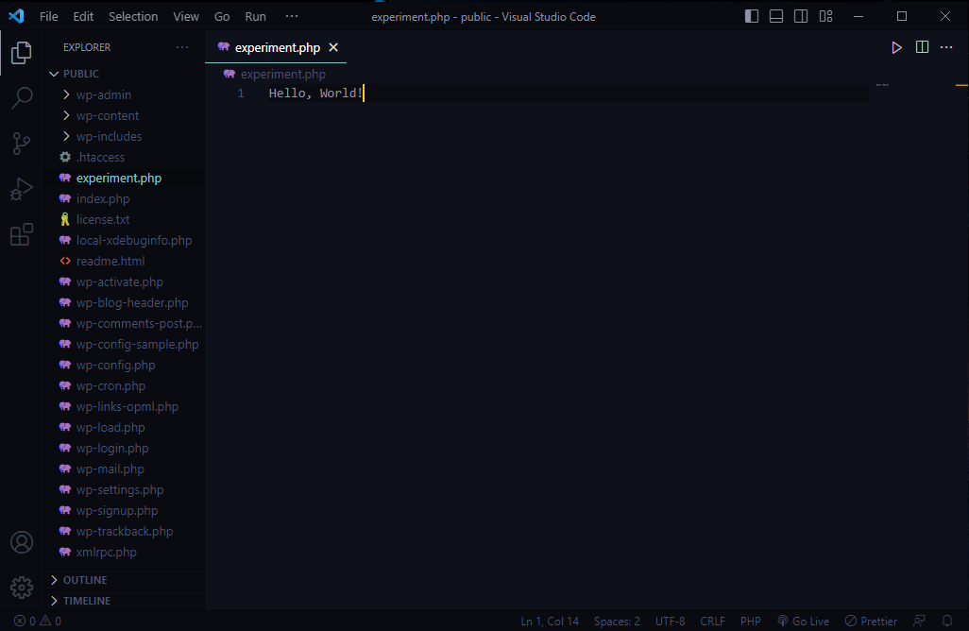
Task: Open readme.html file
Action: tap(125, 261)
